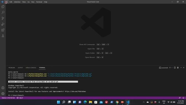The height and width of the screenshot is (105, 186).
Task: Launch Microsoft Edge from taskbar
Action: pos(85,102)
